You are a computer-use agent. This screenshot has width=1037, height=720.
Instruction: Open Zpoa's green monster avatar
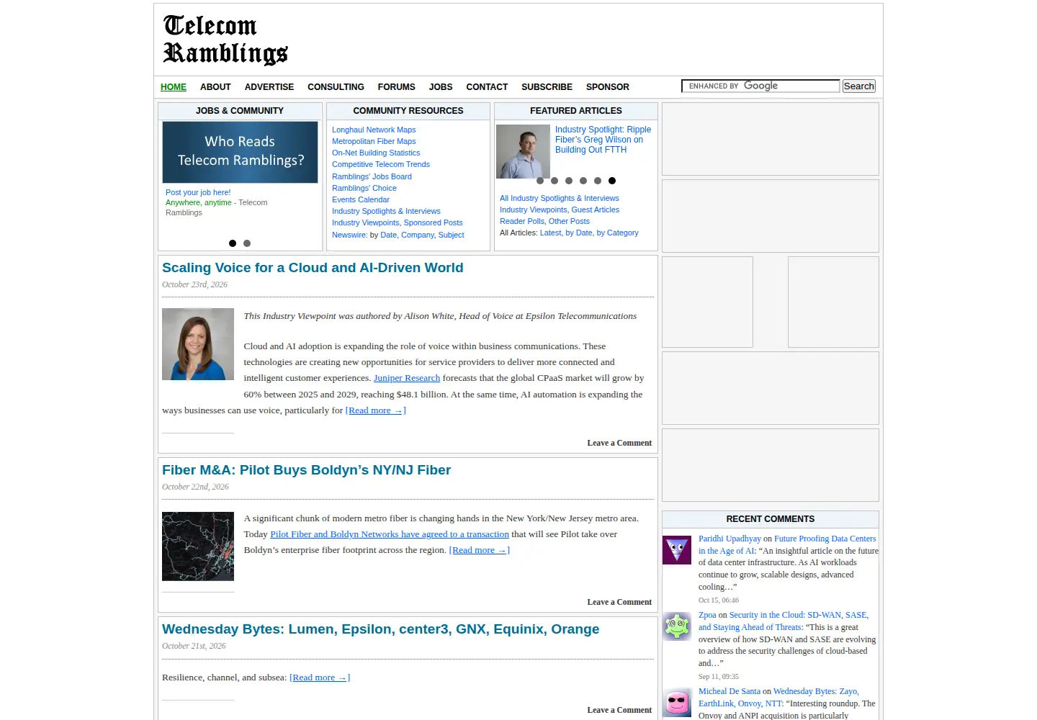677,626
